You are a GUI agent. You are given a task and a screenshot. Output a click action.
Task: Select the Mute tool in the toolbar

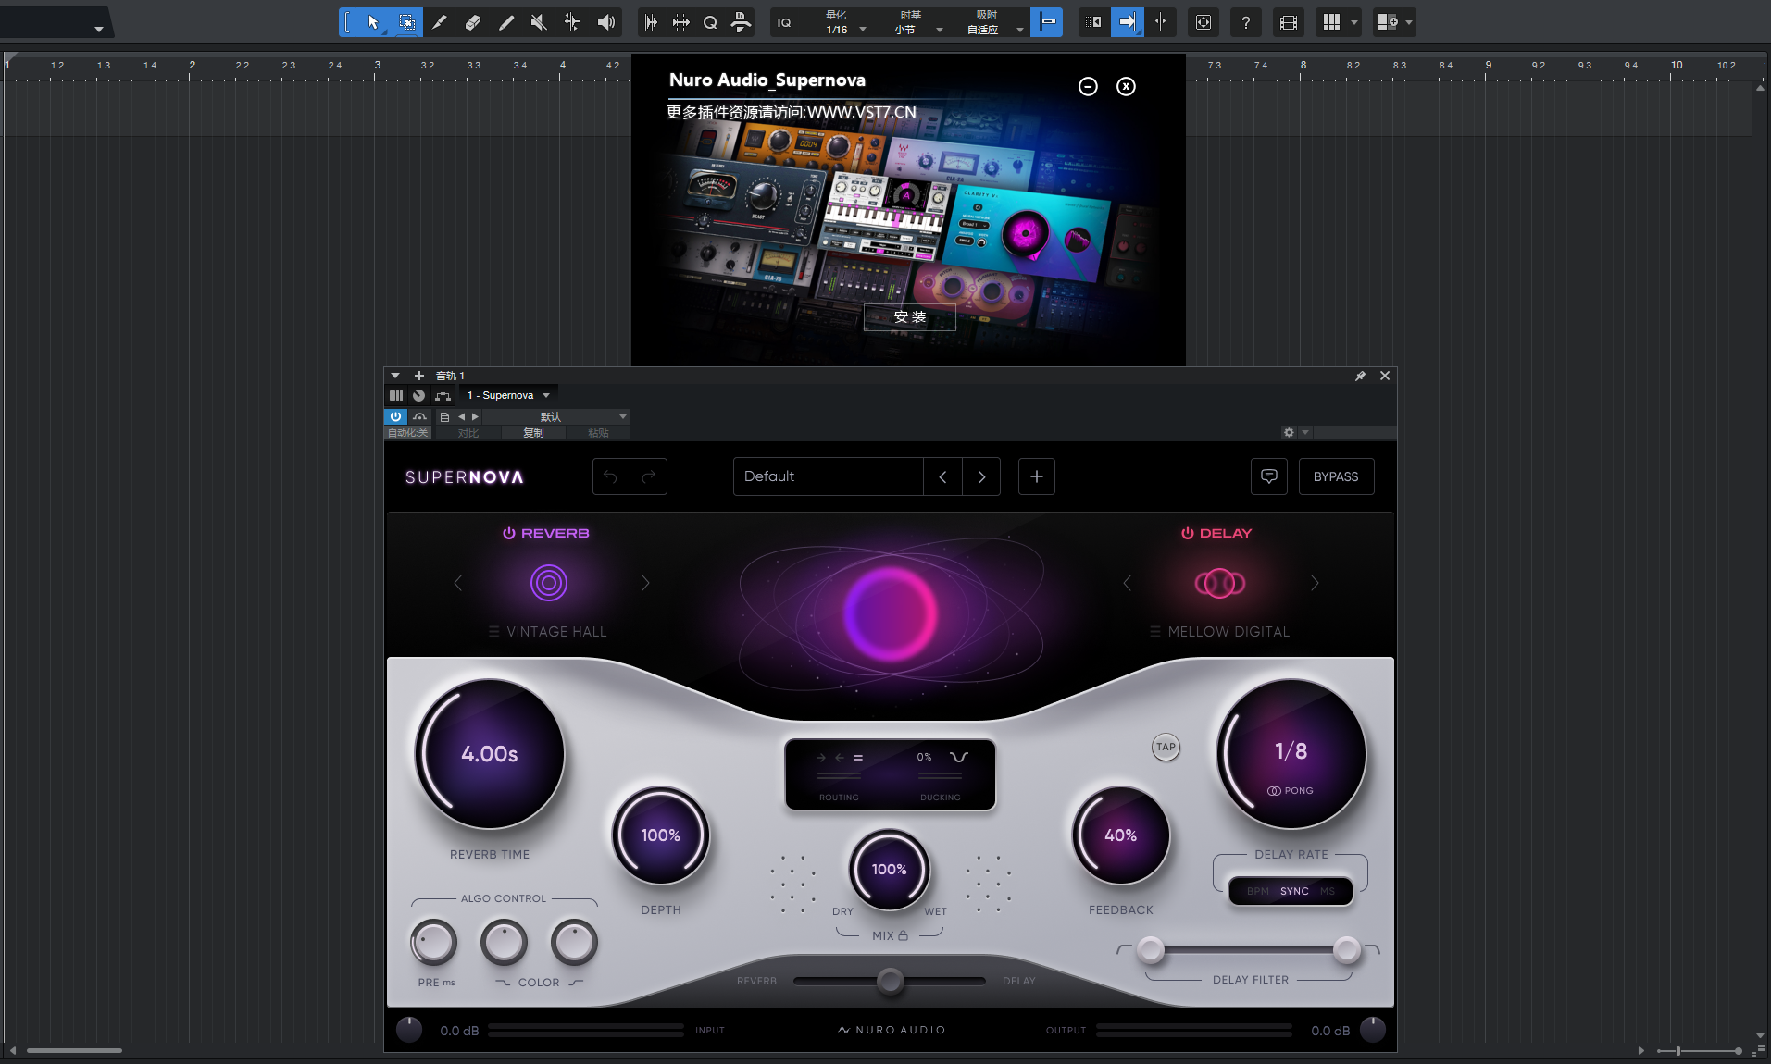[x=539, y=22]
